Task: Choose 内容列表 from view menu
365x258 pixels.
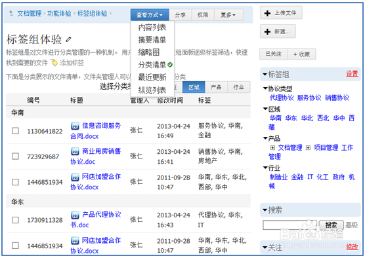Action: click(x=152, y=28)
